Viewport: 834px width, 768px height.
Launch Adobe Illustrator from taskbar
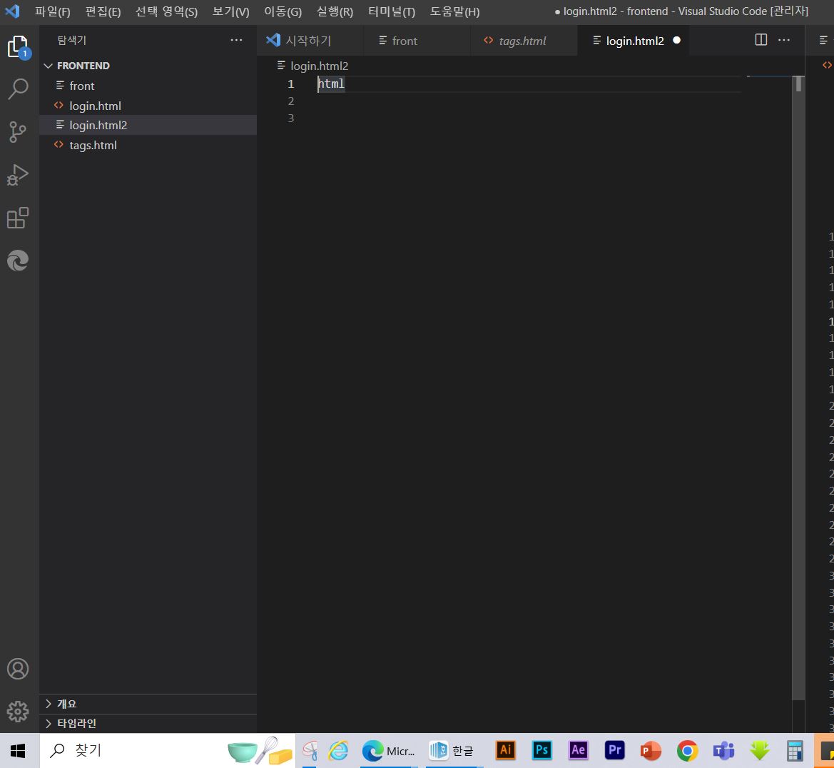point(505,750)
